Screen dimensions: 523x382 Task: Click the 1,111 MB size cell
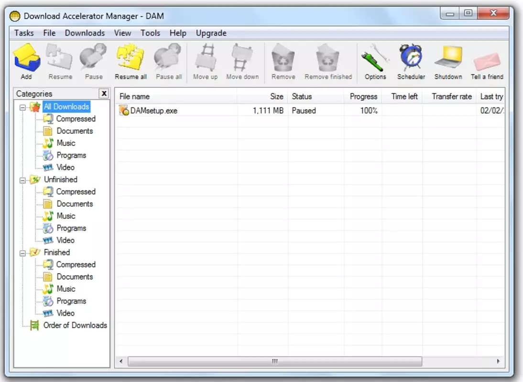pos(268,111)
